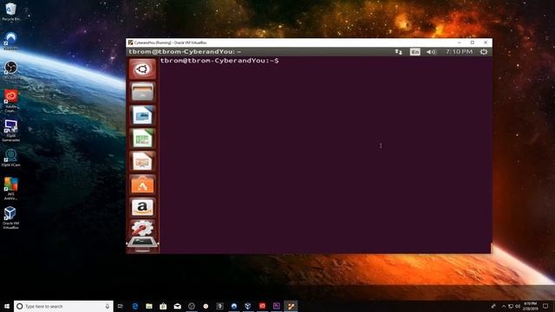The image size is (555, 312).
Task: Select the OBS Studio desktop shortcut
Action: pos(11,69)
